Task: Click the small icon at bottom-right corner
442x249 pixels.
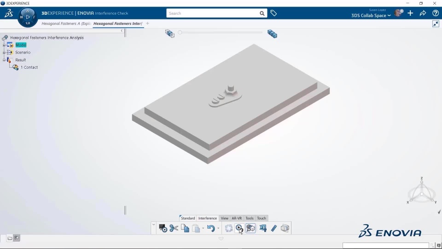Action: 439,246
